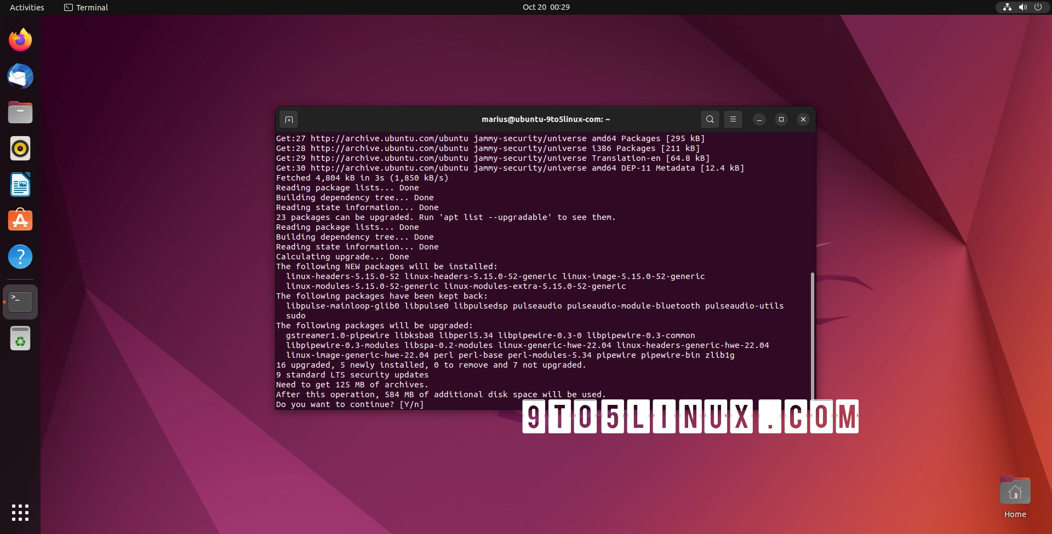Image resolution: width=1052 pixels, height=534 pixels.
Task: Open the Trash from the dock
Action: pyautogui.click(x=20, y=338)
